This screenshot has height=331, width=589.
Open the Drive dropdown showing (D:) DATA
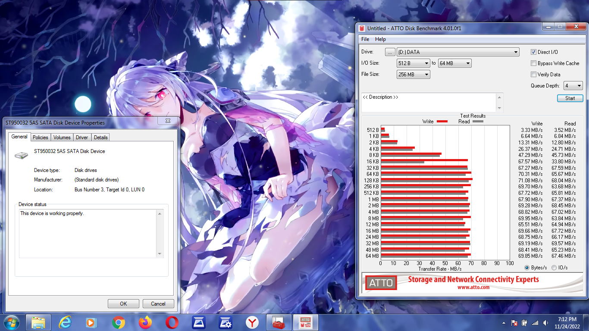pos(458,52)
